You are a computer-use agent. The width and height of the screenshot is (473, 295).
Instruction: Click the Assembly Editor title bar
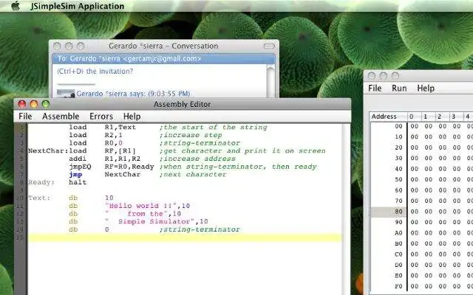pyautogui.click(x=183, y=104)
